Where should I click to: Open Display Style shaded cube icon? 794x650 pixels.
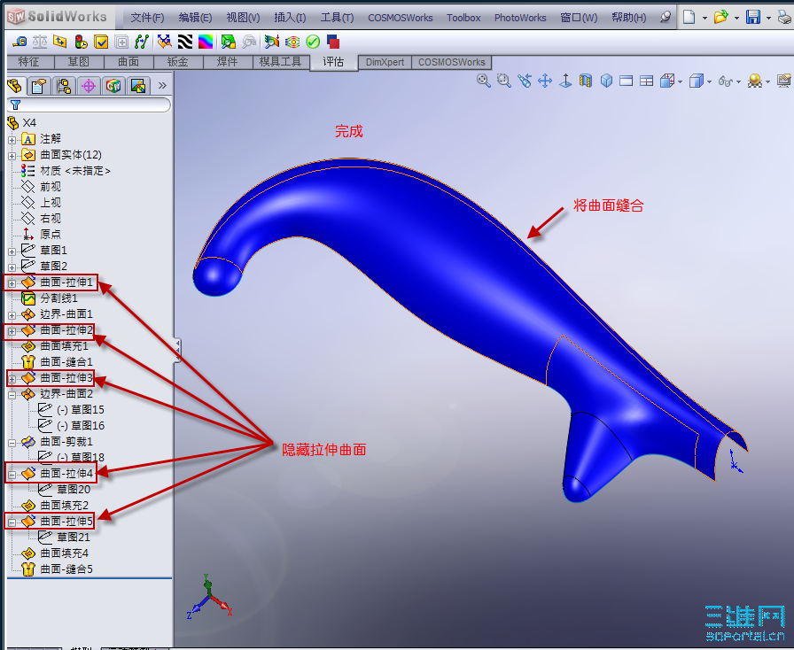697,81
